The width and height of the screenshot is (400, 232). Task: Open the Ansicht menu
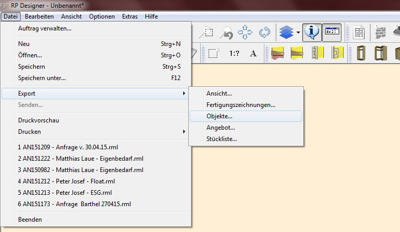tap(71, 17)
